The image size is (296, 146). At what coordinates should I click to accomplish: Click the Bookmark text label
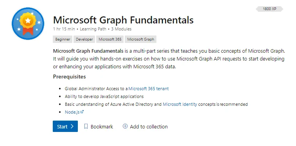102,126
